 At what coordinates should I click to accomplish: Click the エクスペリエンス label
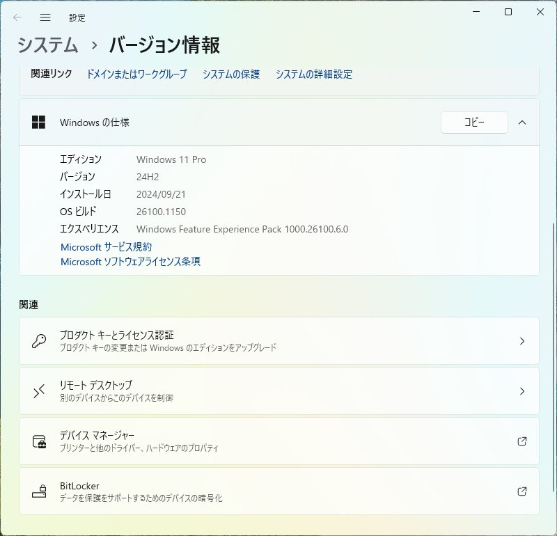89,229
